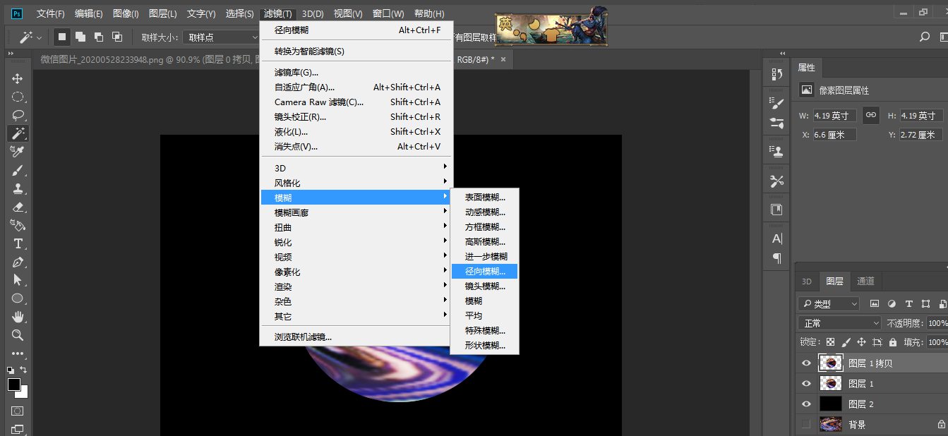Click the W width input field
Image resolution: width=948 pixels, height=436 pixels.
point(834,116)
